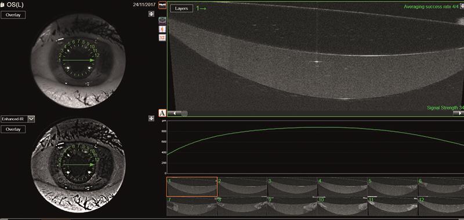Toggle the letter A annotation icon
The width and height of the screenshot is (464, 220).
(x=162, y=113)
